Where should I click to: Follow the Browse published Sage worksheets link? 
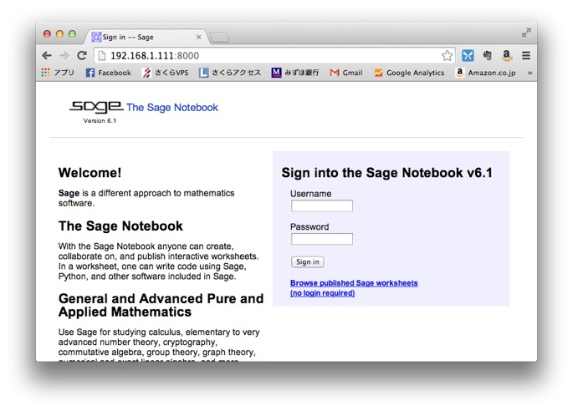(354, 283)
